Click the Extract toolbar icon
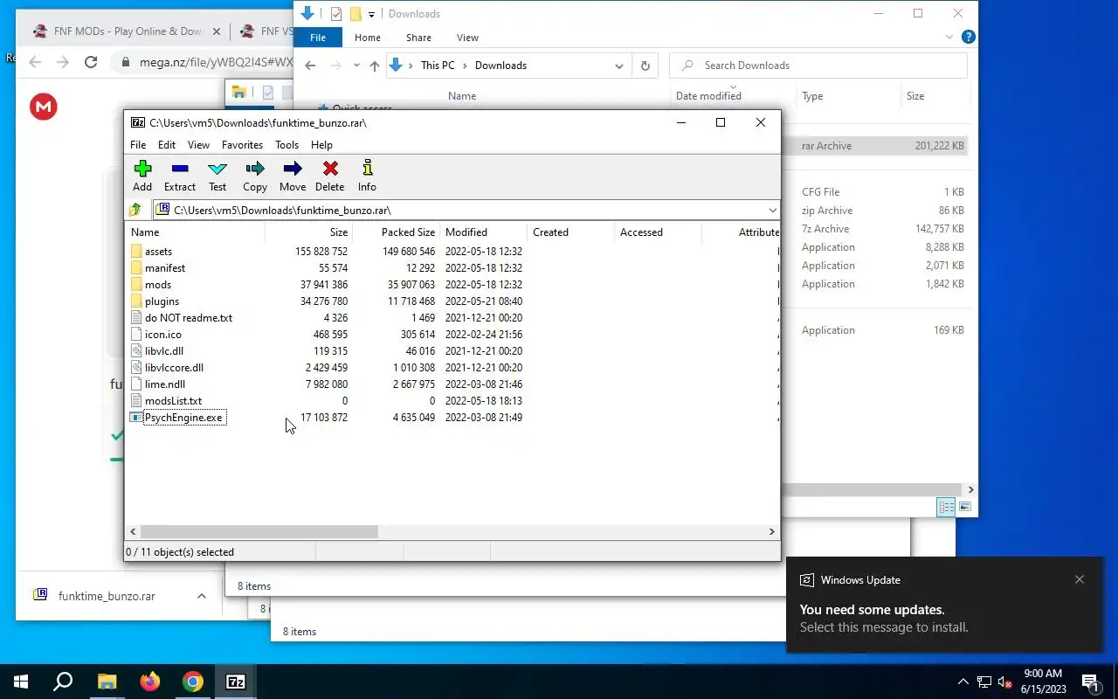 180,176
